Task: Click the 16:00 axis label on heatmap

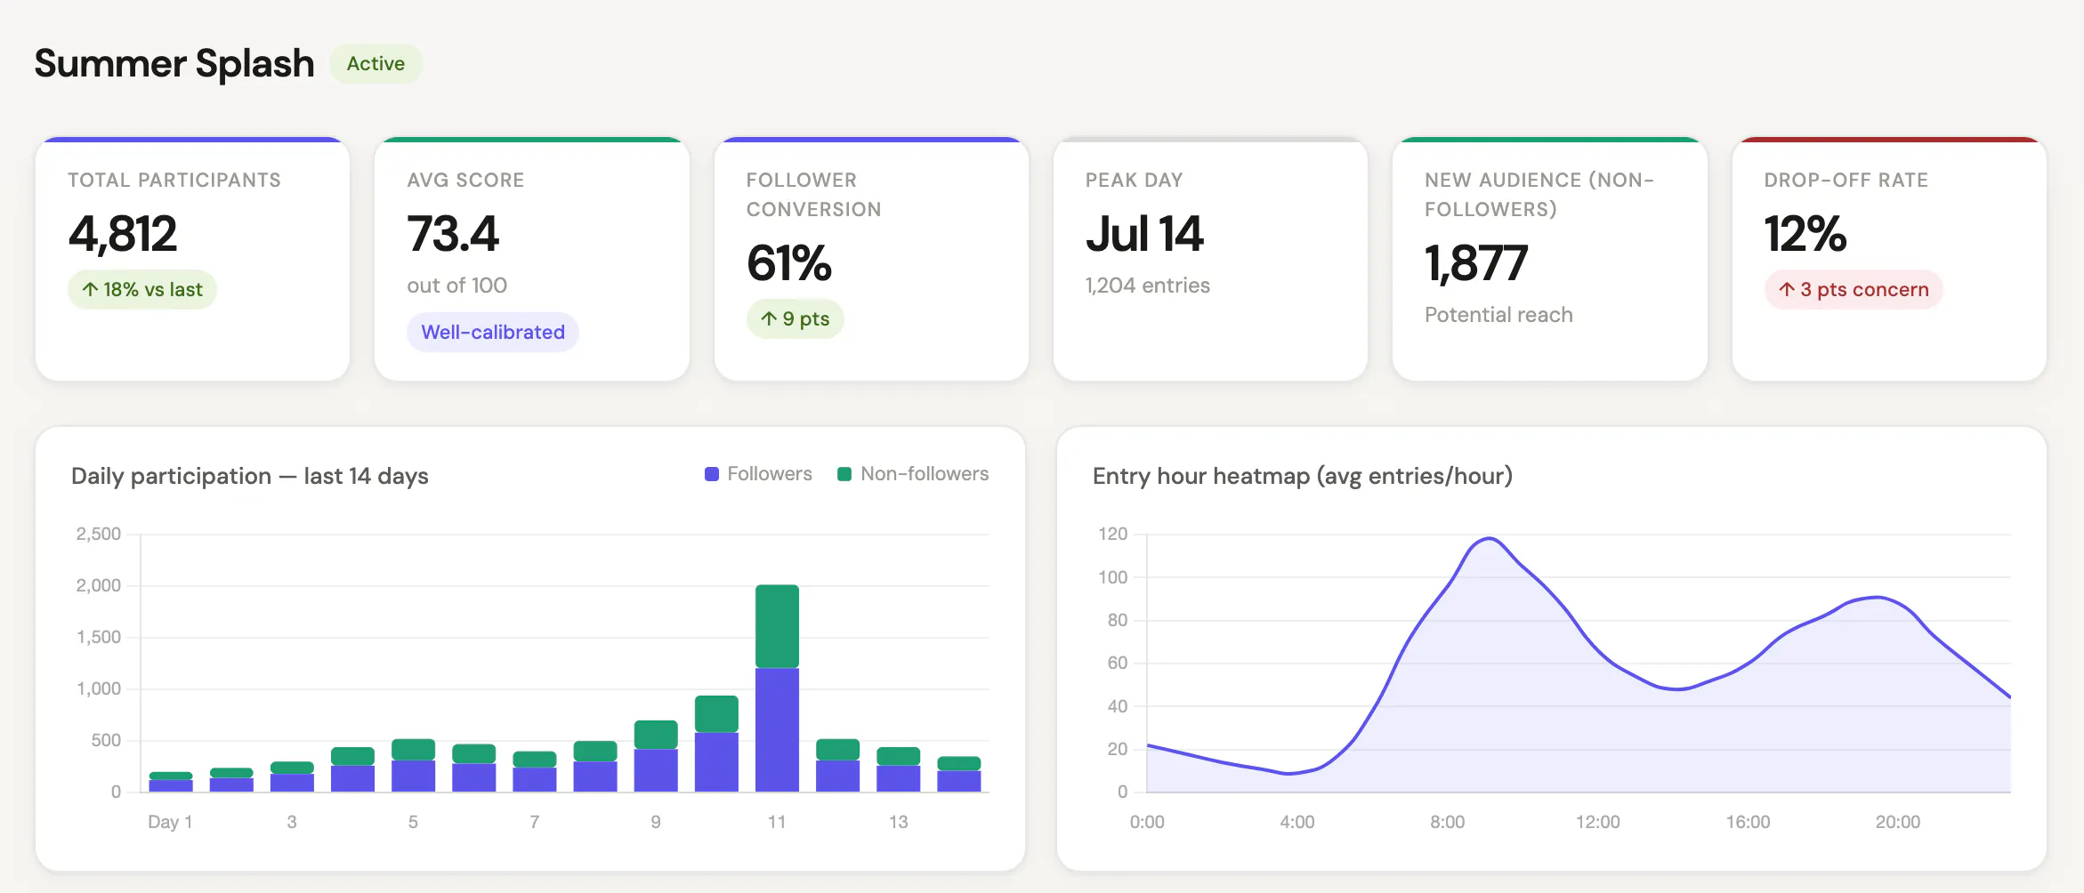Action: click(x=1749, y=822)
